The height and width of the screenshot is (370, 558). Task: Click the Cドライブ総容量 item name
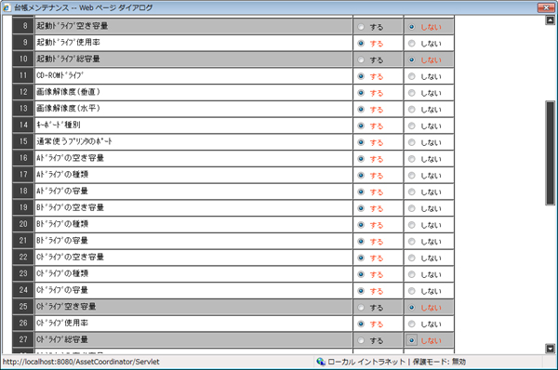(x=62, y=339)
